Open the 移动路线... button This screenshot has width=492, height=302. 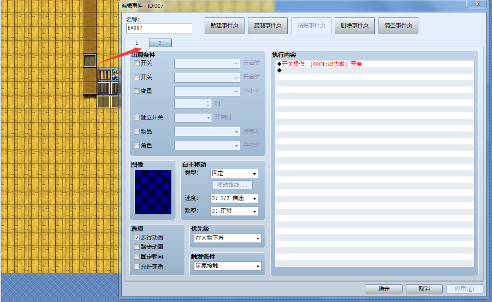[233, 185]
